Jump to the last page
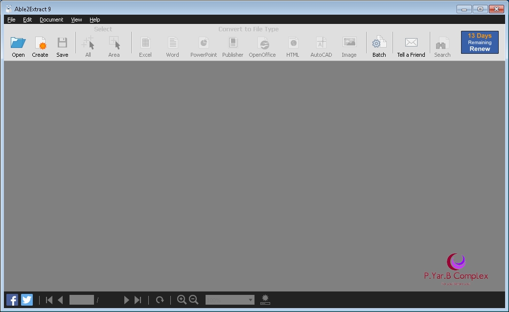Viewport: 509px width, 312px height. point(138,300)
